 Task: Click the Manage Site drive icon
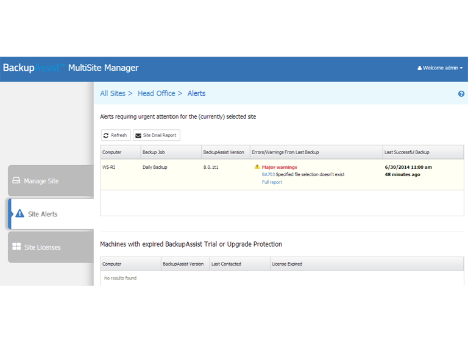[x=16, y=181]
